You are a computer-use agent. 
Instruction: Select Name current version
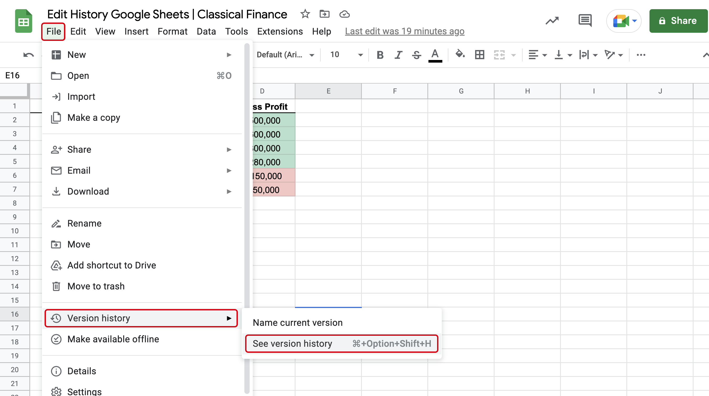click(298, 322)
